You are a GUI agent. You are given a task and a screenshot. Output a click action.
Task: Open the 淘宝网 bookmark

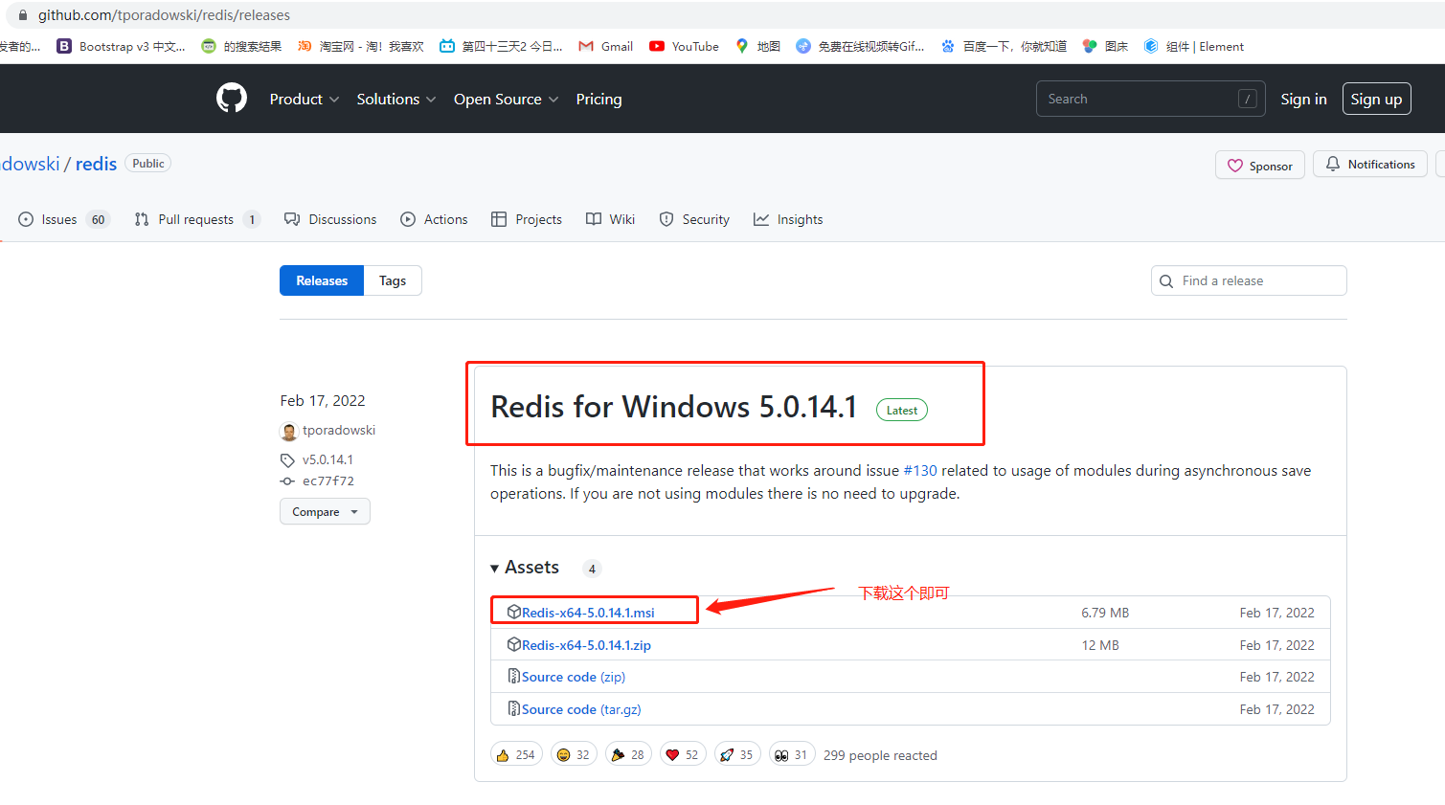pos(360,46)
